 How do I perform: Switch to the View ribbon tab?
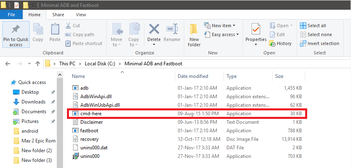[81, 15]
